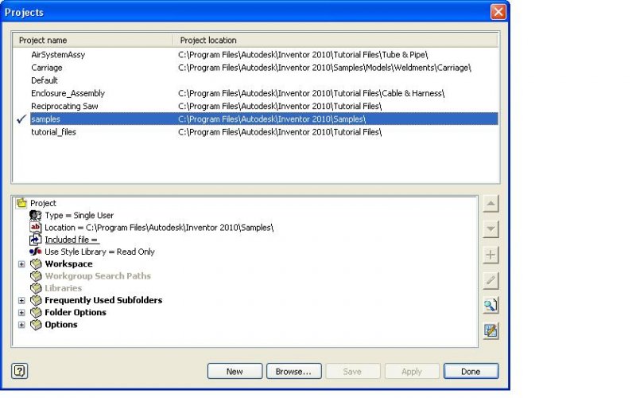Click the Weldments\Carriage location path
Screen dimensions: 636x398
(324, 68)
